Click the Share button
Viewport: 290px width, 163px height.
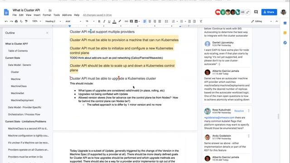[x=269, y=12]
